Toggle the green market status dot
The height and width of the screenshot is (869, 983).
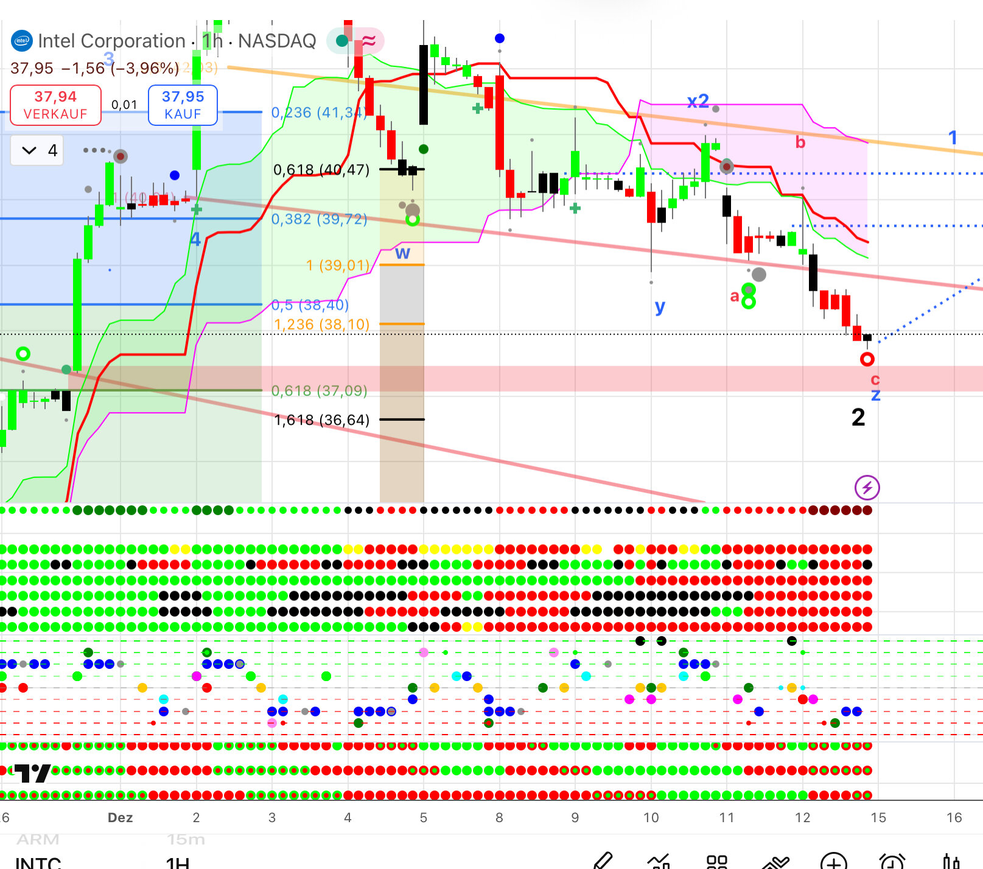pyautogui.click(x=342, y=41)
